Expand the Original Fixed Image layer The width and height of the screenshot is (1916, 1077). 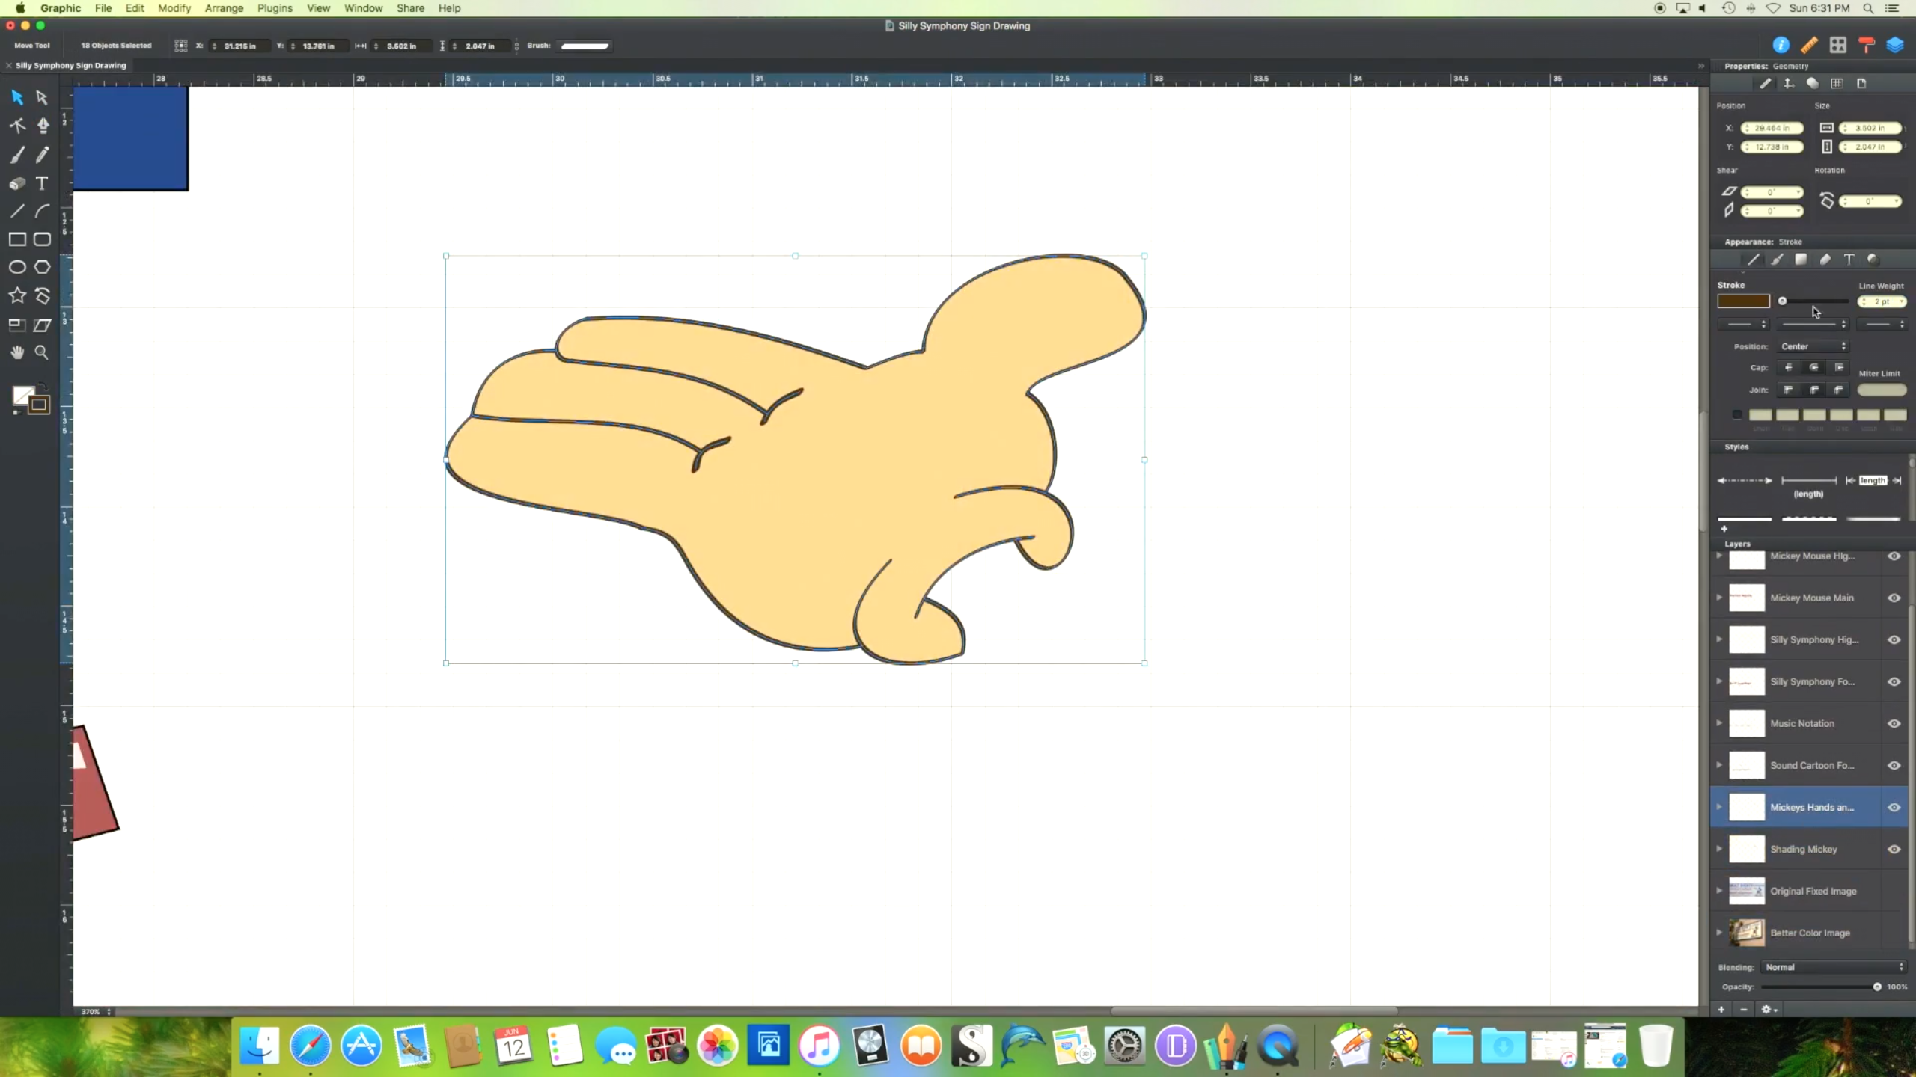click(x=1719, y=891)
